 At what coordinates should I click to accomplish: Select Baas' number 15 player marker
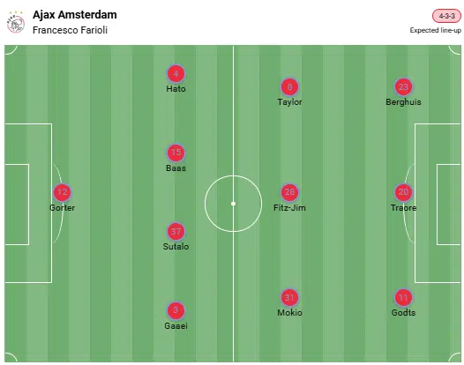pos(176,153)
